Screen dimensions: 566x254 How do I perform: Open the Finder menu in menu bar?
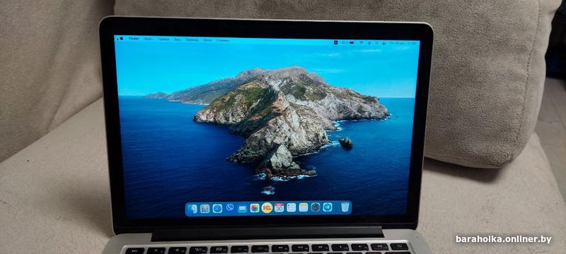[x=134, y=39]
